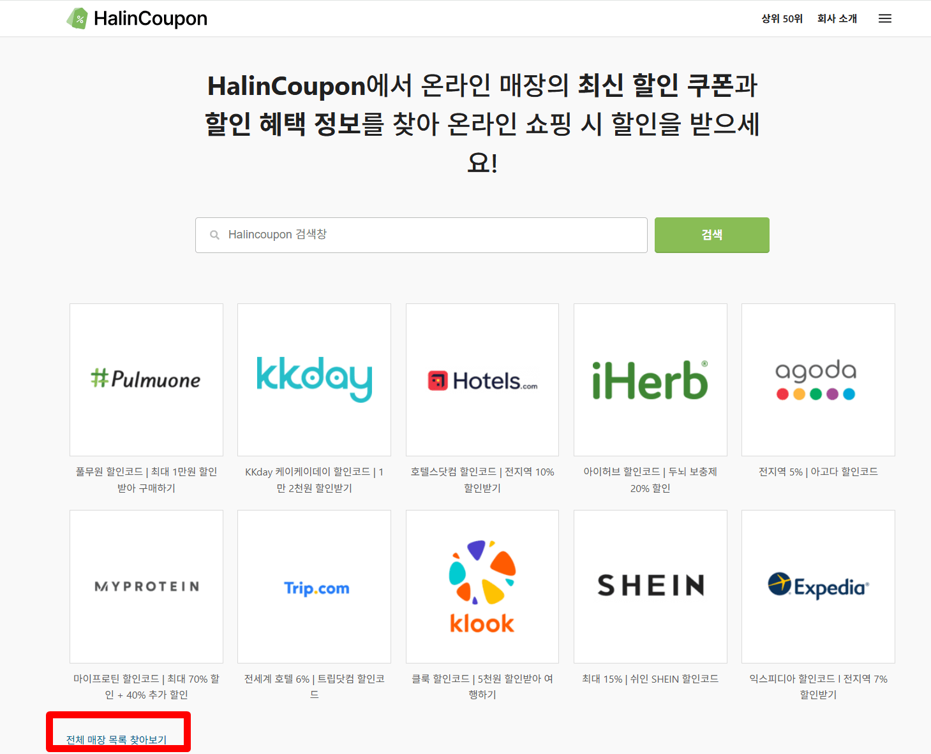Click the 마이프로틴 할인코드 caption link

(x=146, y=686)
